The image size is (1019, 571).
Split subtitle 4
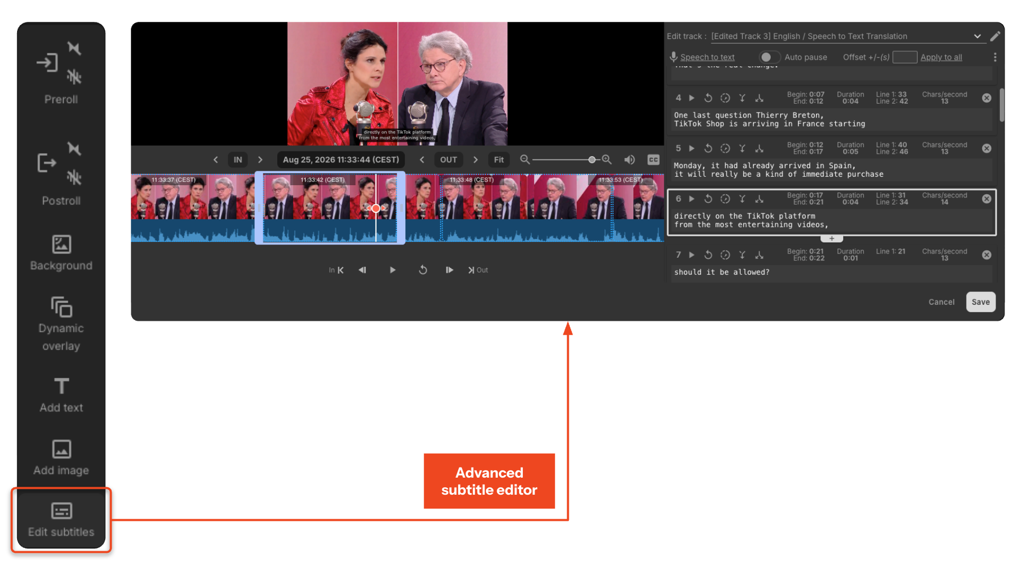point(759,98)
